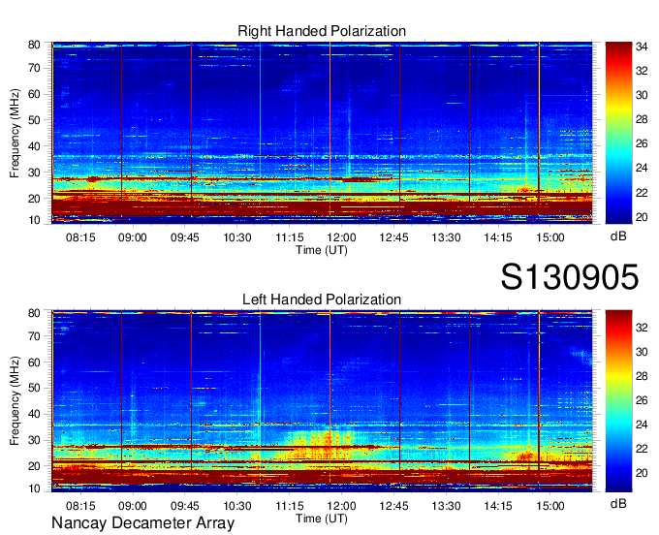The width and height of the screenshot is (659, 535).
Task: Click the 09:00 time tick under the Right Handed plot
Action: coord(133,237)
